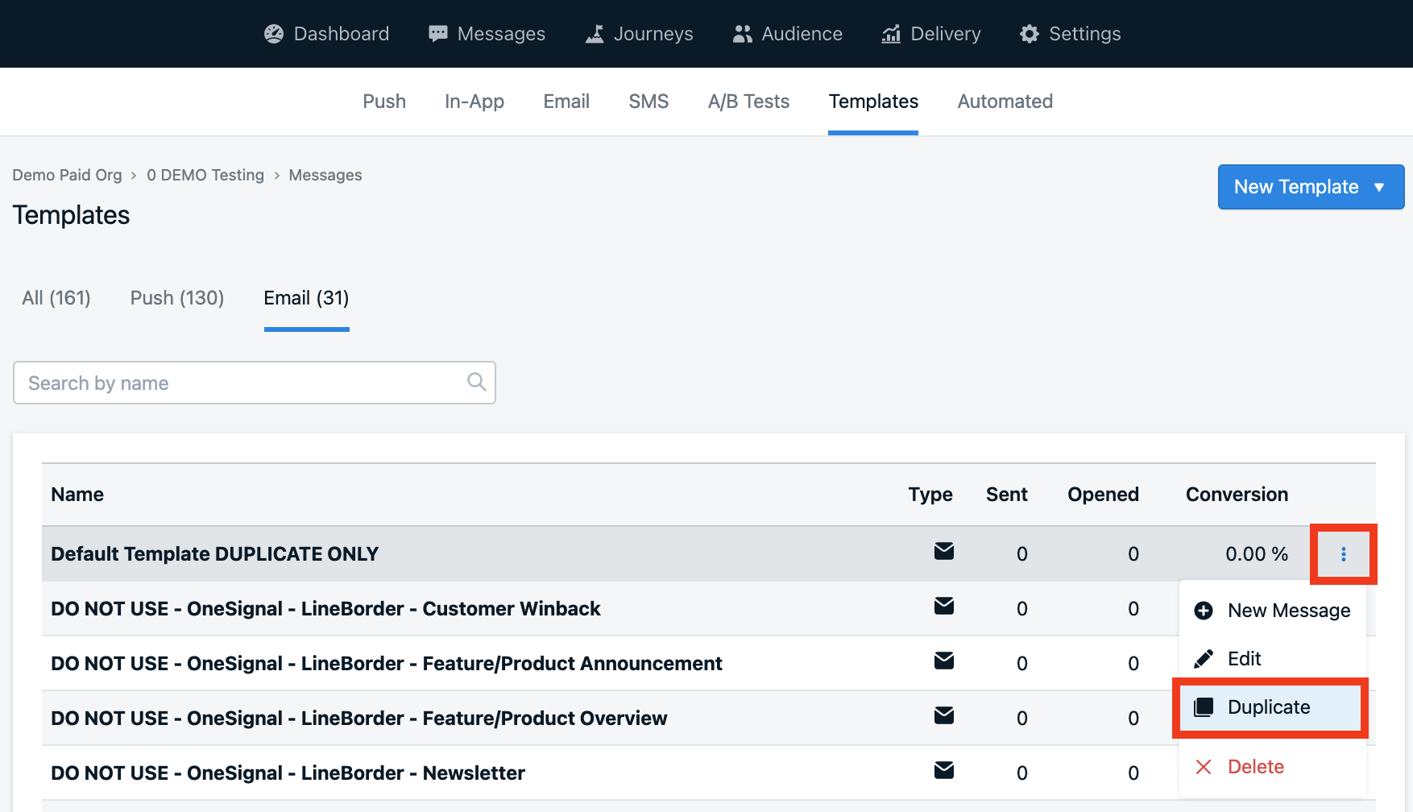Click the red X icon beside Delete
The height and width of the screenshot is (812, 1413).
click(1204, 767)
